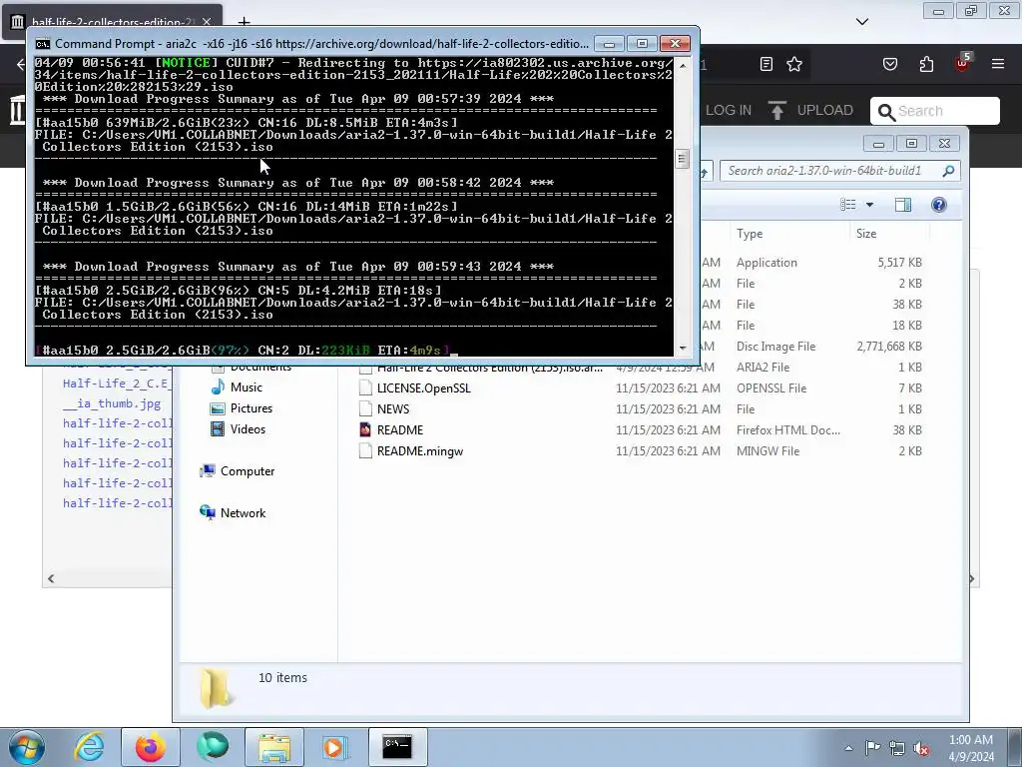
Task: Open Windows Media Player from the taskbar
Action: 335,747
